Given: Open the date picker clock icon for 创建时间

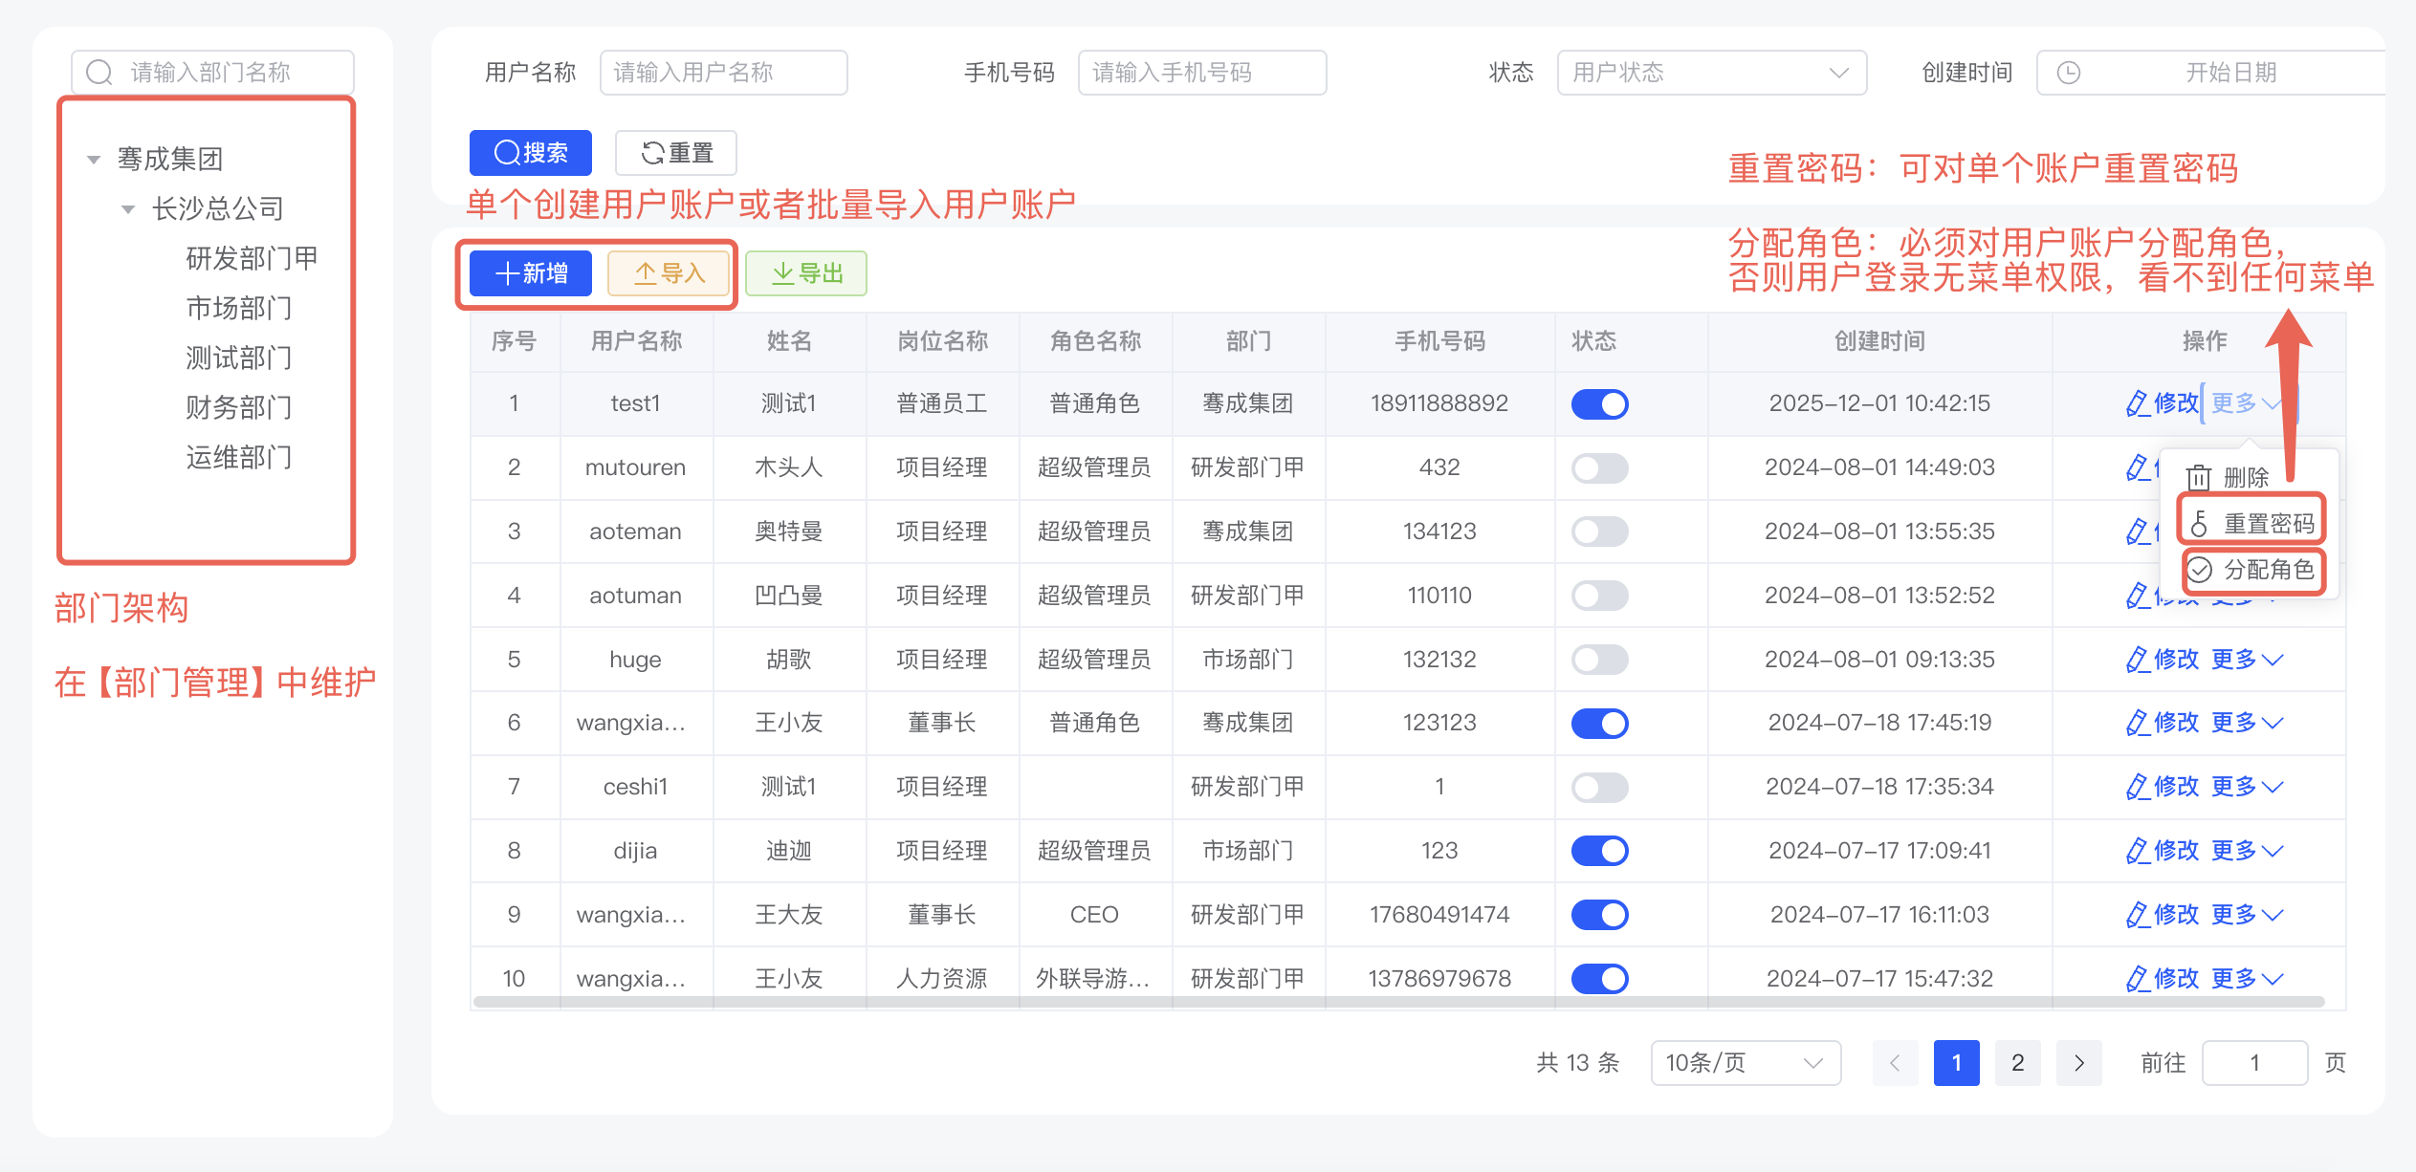Looking at the screenshot, I should (2068, 72).
